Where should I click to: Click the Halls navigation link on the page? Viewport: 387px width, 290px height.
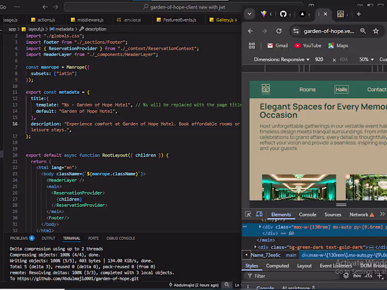(342, 89)
